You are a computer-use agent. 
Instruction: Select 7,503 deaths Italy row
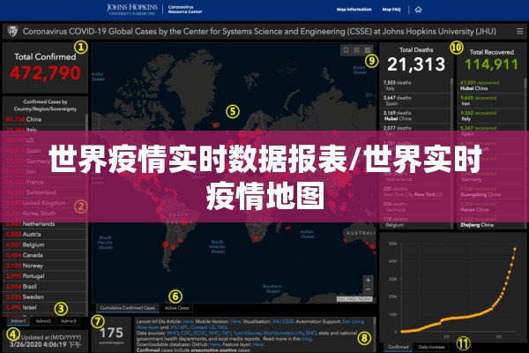click(x=415, y=86)
